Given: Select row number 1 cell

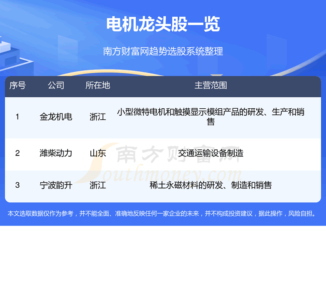Looking at the screenshot, I should click(x=17, y=117).
